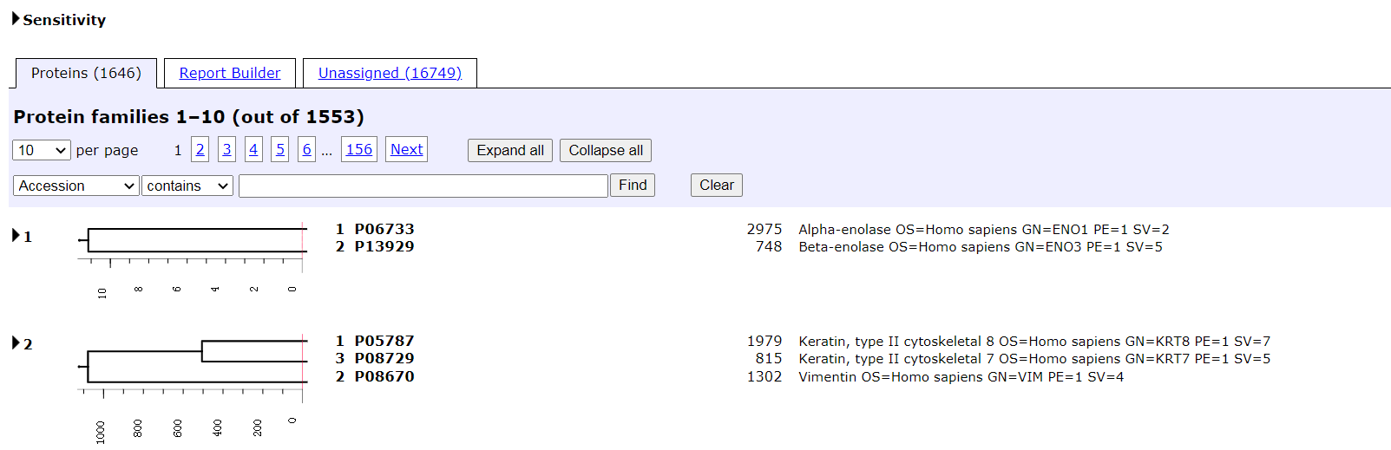Switch to the Report Builder tab
The width and height of the screenshot is (1391, 450).
230,73
